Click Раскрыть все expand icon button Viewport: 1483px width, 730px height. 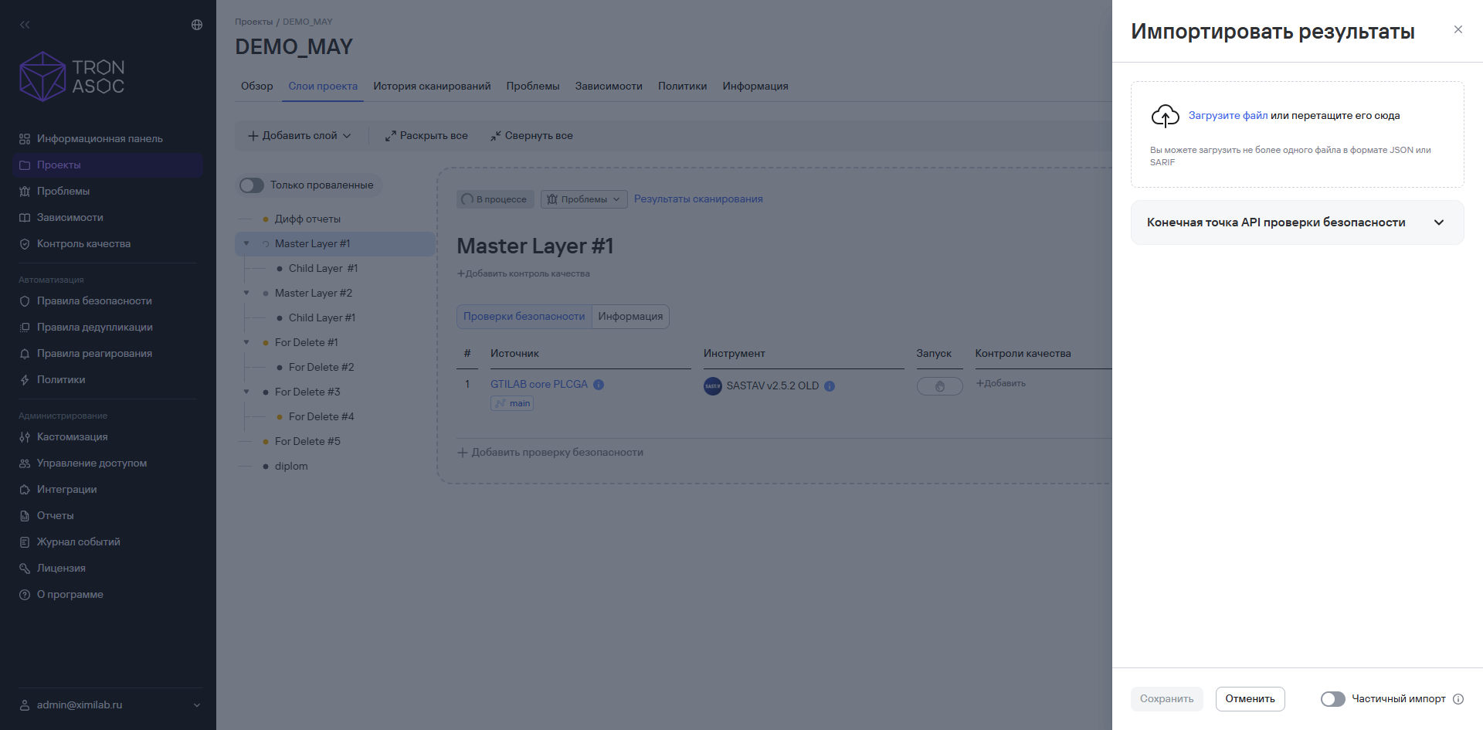(426, 136)
